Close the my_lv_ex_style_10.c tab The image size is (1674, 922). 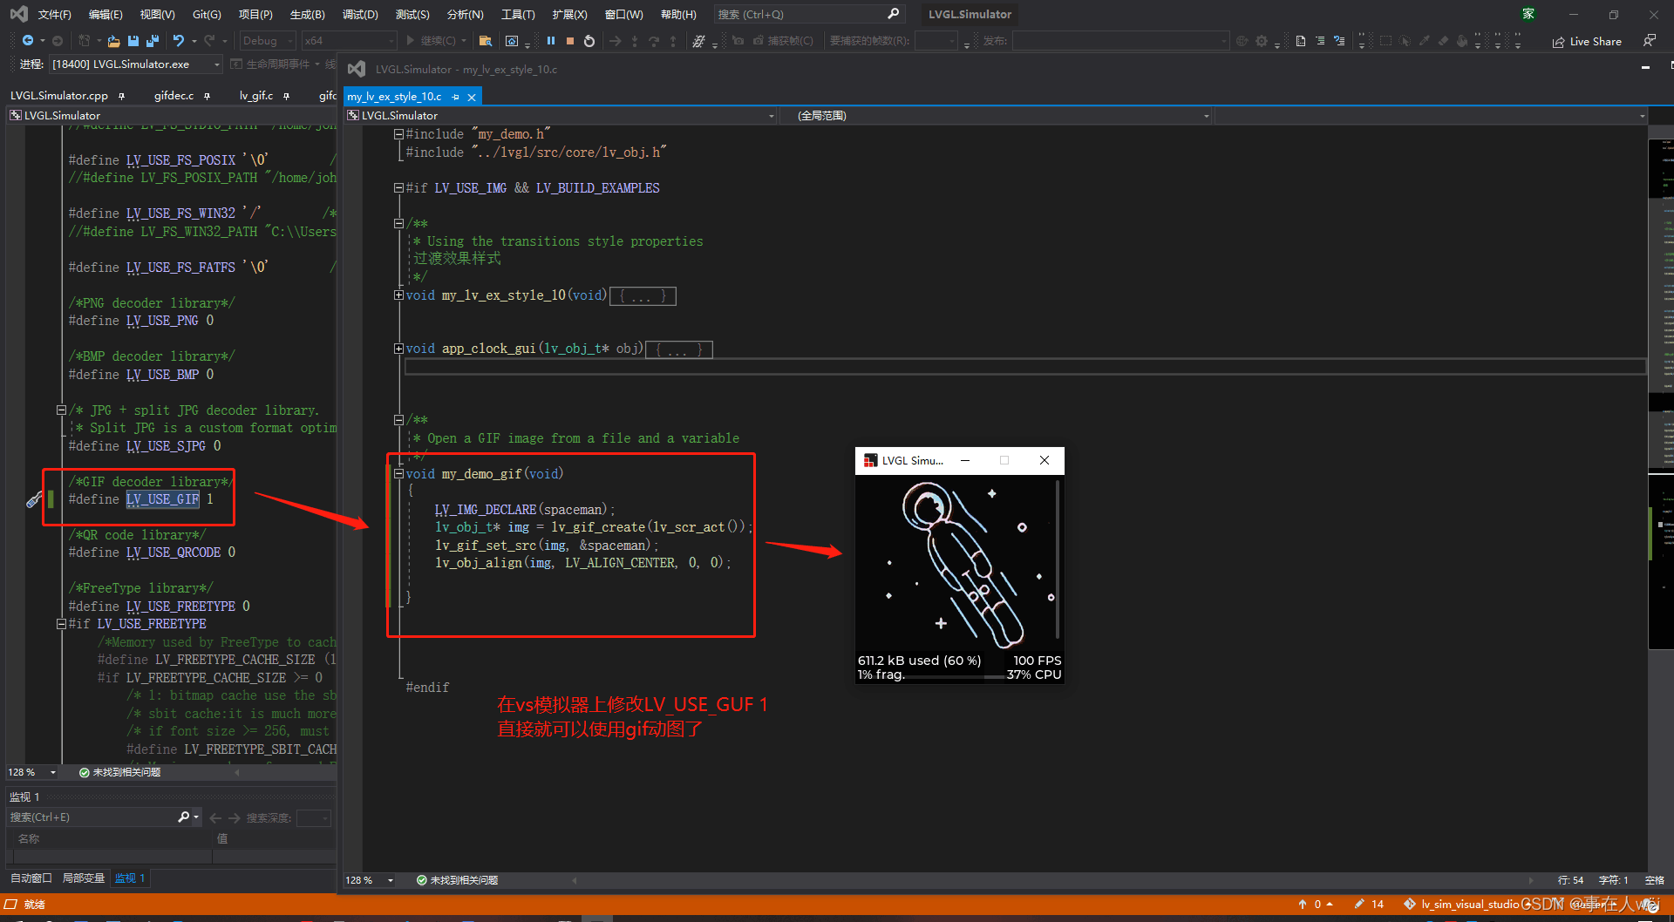472,97
